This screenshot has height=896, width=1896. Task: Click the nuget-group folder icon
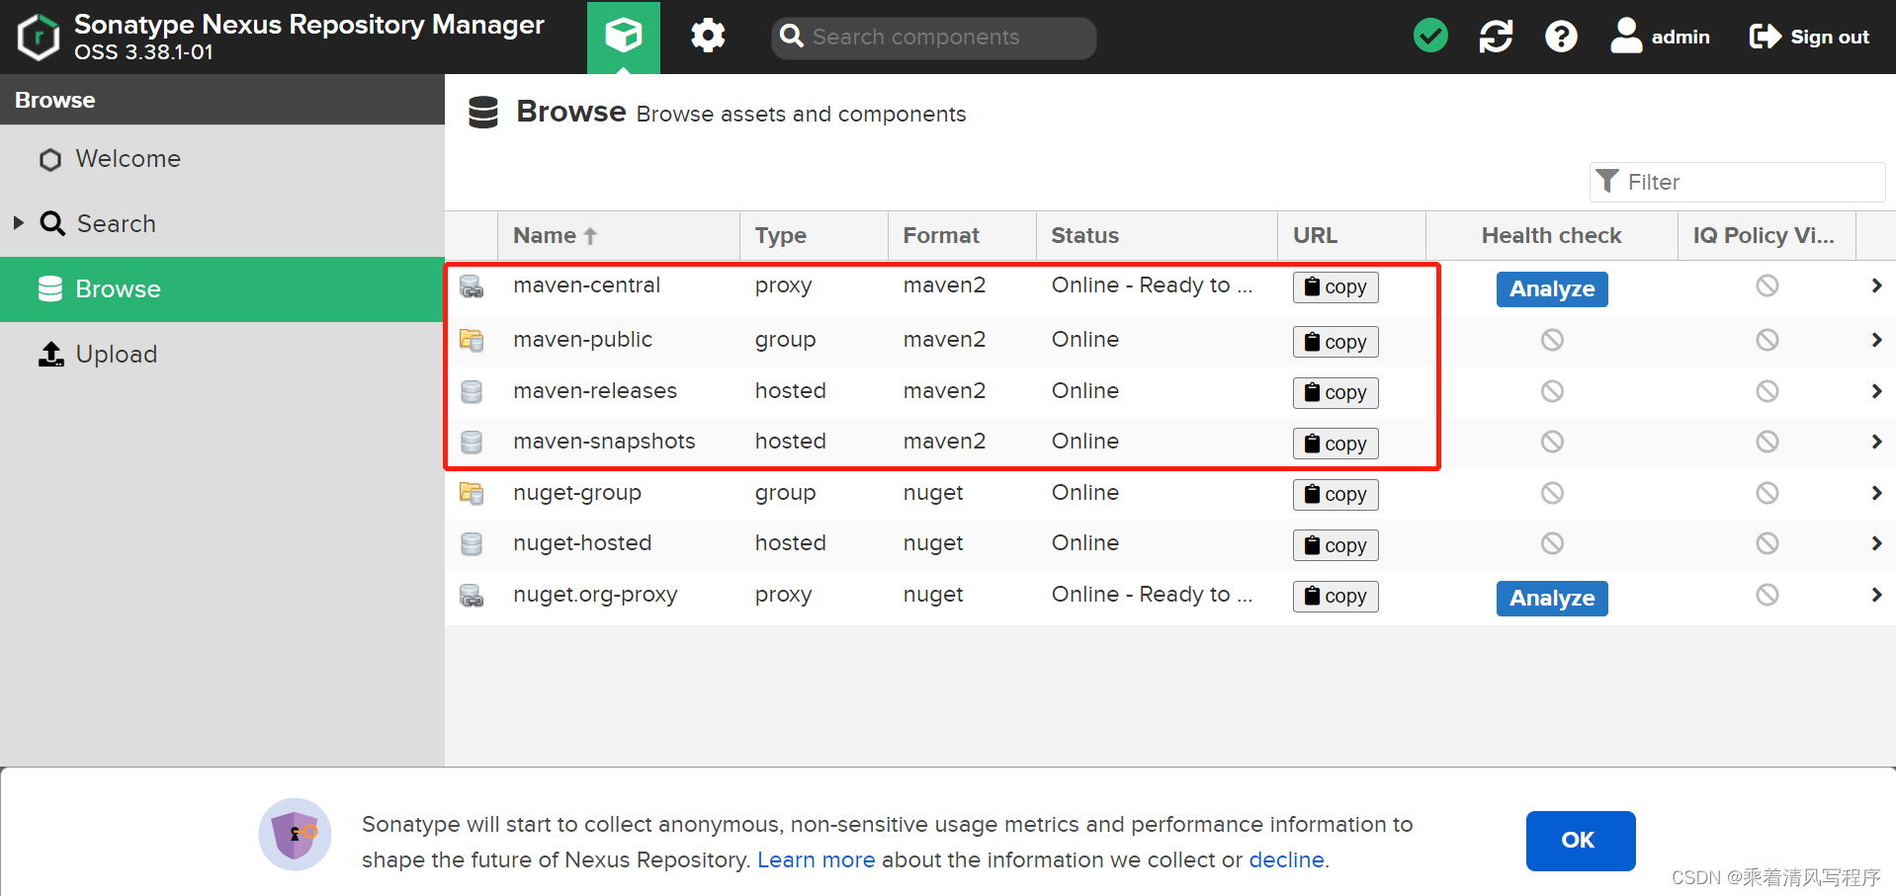pyautogui.click(x=472, y=493)
